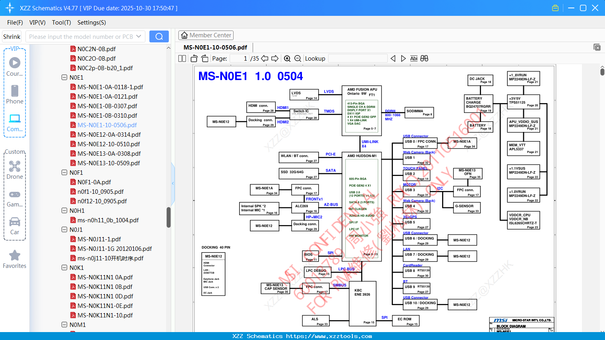Click the file tree scroll-up arrow
Screen dimensions: 605x340
pos(168,48)
